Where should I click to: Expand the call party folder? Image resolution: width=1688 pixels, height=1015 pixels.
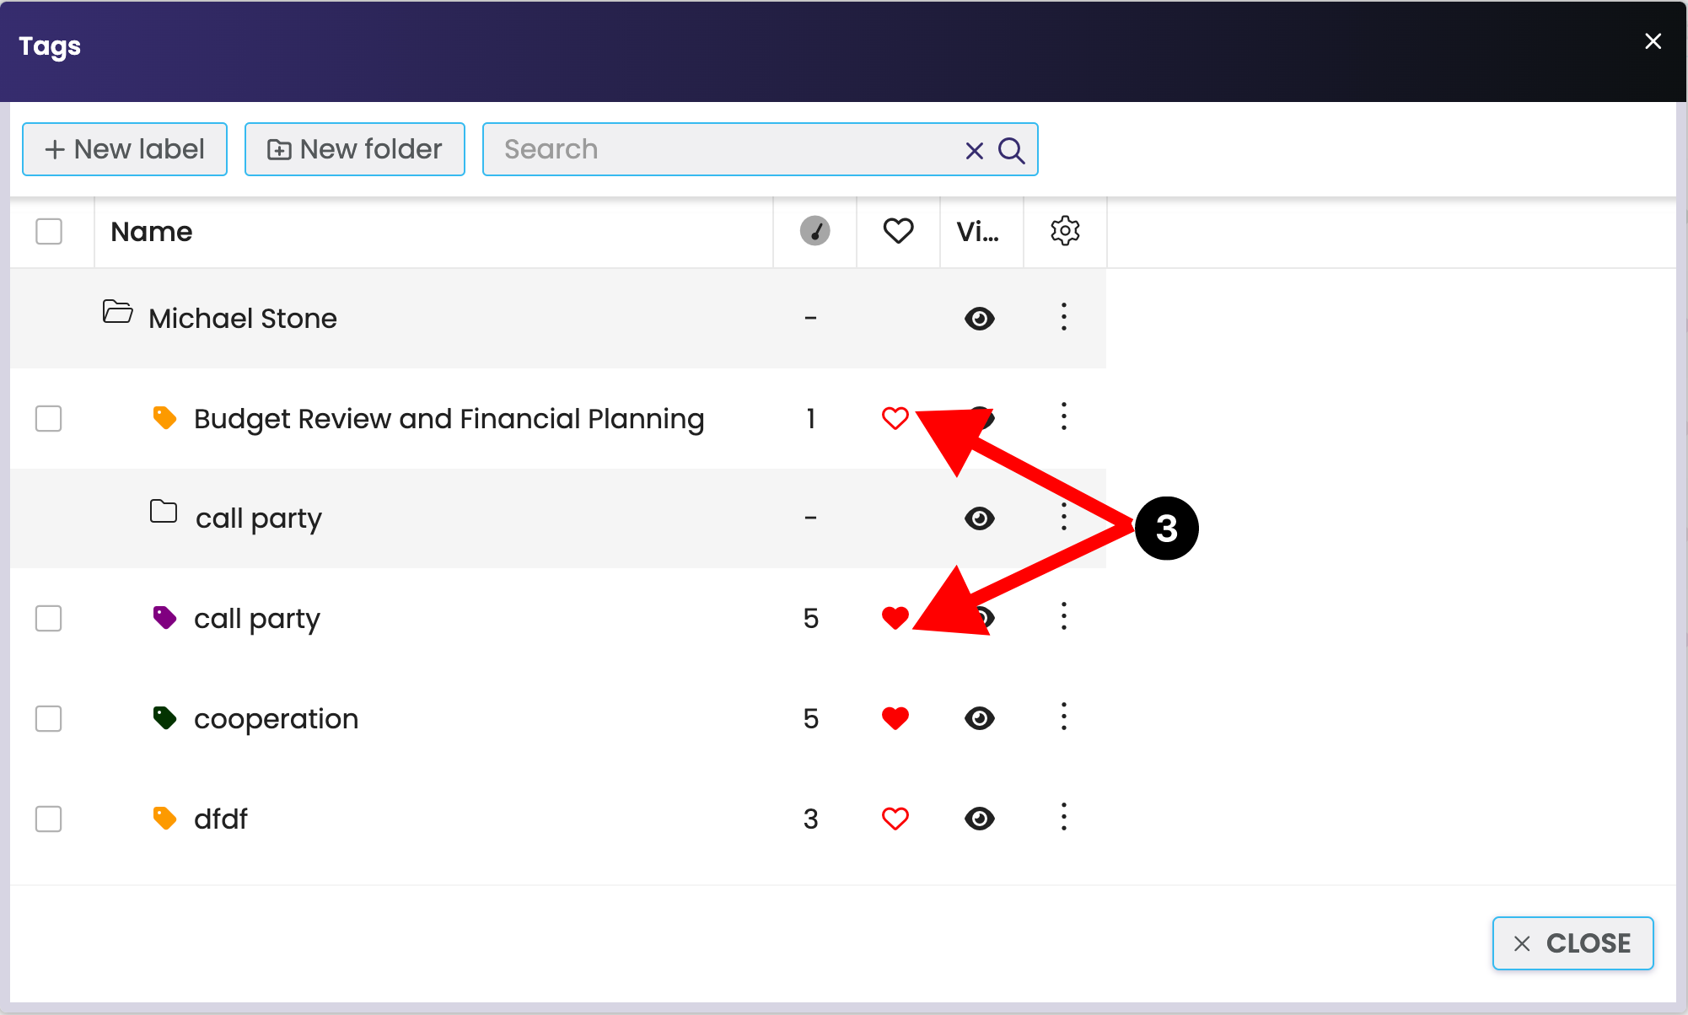point(164,512)
